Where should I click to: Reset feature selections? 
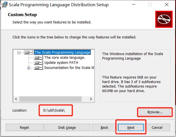coord(24,127)
